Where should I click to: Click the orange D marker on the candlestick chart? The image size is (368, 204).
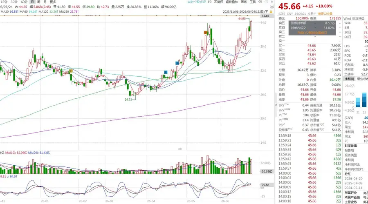click(x=206, y=33)
